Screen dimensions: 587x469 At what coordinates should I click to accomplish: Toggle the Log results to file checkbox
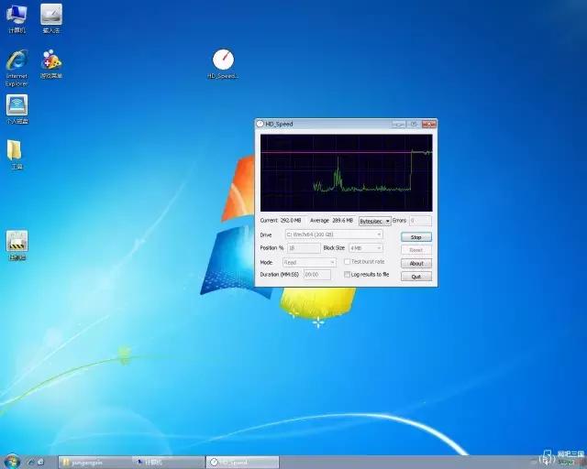tap(347, 274)
